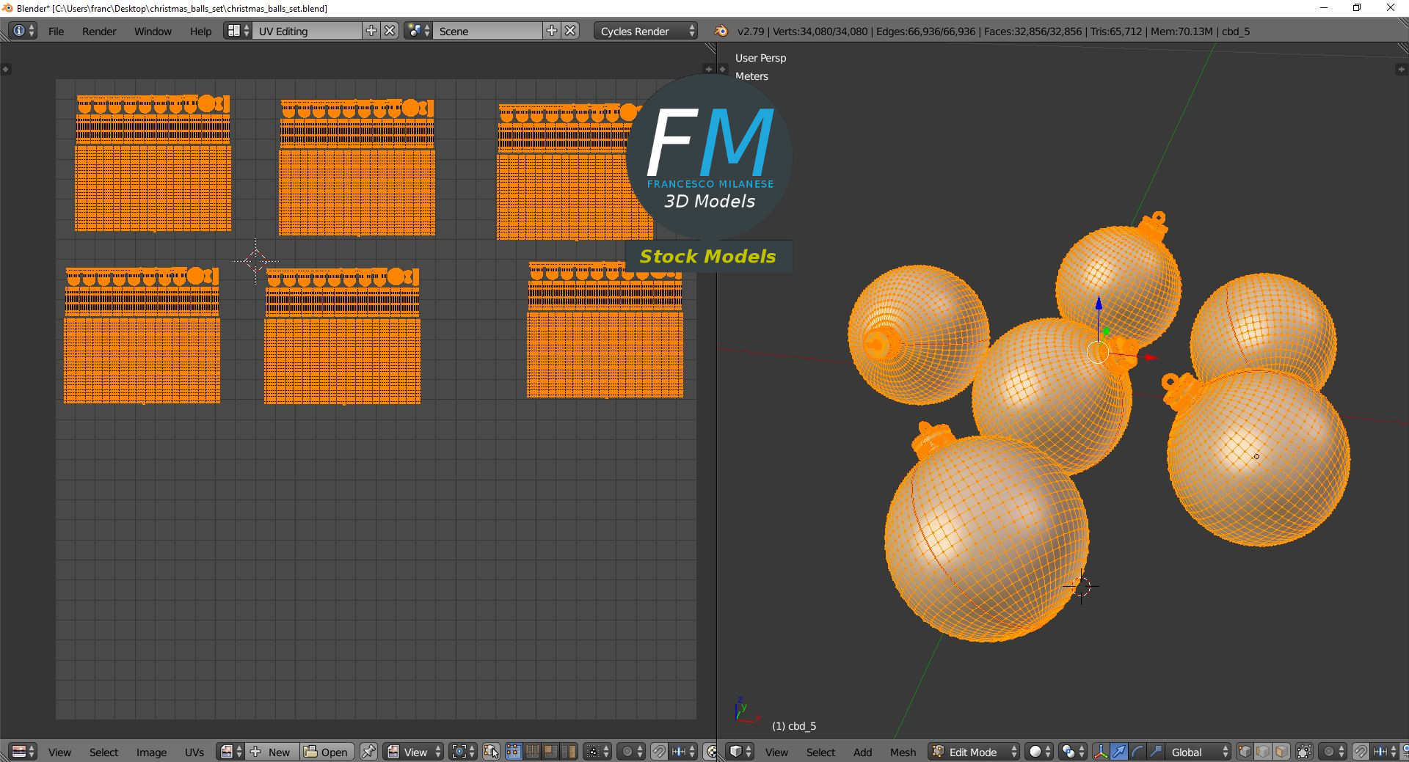This screenshot has height=762, width=1409.
Task: Open the Info editor type selector
Action: (x=23, y=31)
